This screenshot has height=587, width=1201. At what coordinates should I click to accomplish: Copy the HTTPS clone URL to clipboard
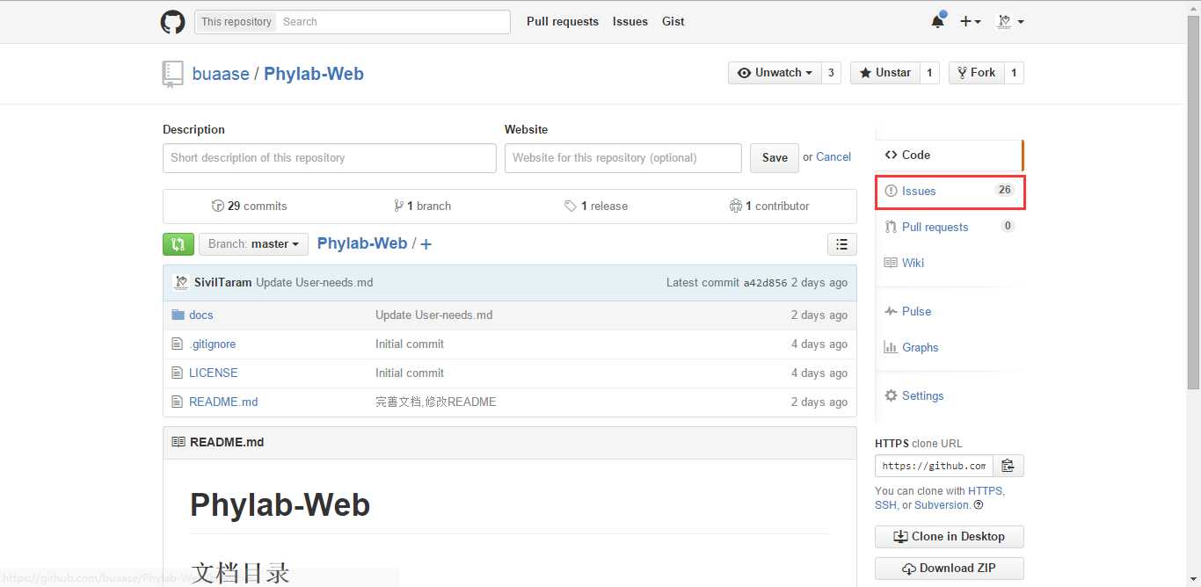click(1008, 466)
